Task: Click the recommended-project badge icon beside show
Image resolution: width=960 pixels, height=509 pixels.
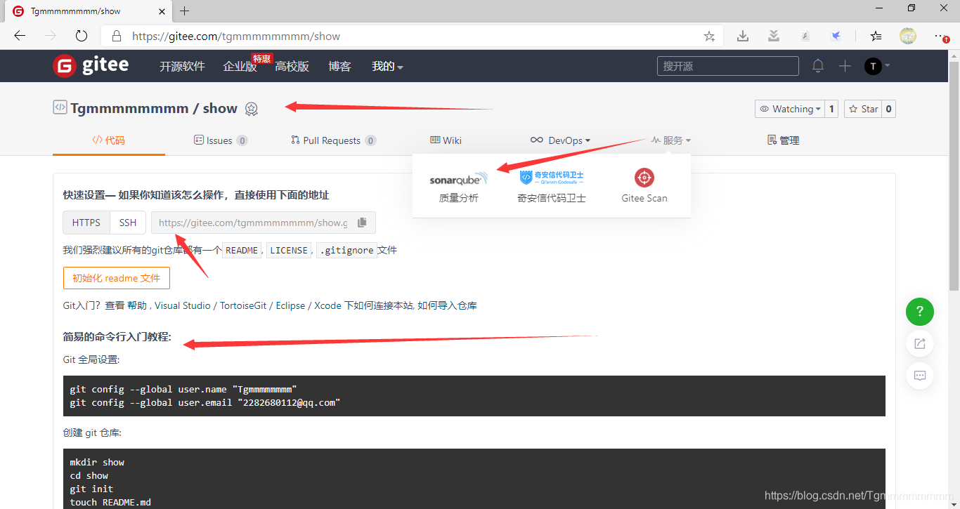Action: (252, 109)
